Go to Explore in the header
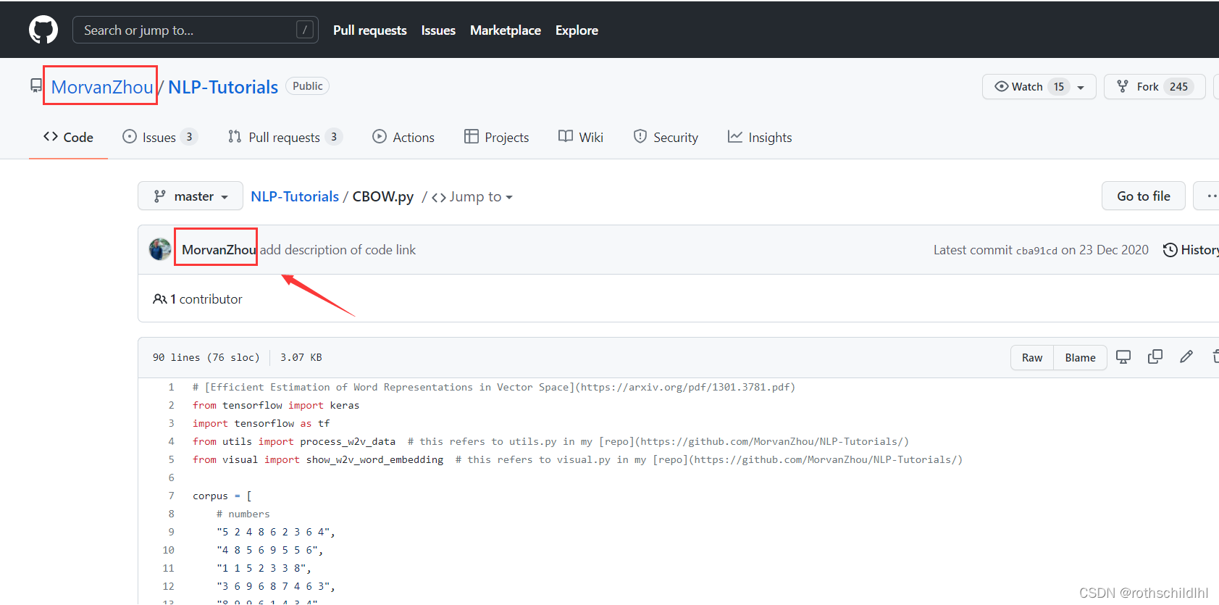The width and height of the screenshot is (1219, 605). click(577, 30)
